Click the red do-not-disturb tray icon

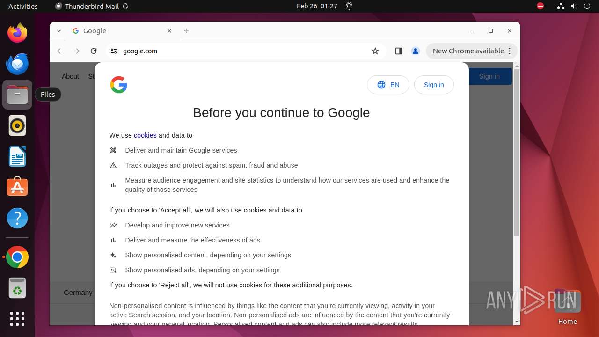[541, 6]
